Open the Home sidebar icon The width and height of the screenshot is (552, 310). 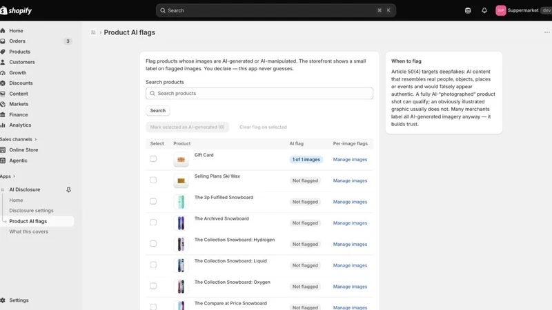(3, 30)
